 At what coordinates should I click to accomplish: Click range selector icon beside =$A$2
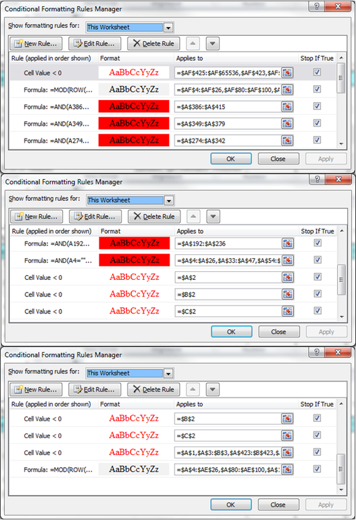click(x=288, y=277)
